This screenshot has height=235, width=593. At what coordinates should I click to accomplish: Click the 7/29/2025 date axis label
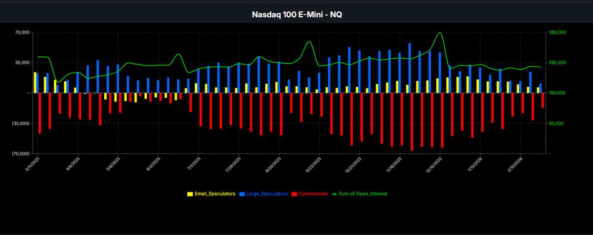[233, 164]
